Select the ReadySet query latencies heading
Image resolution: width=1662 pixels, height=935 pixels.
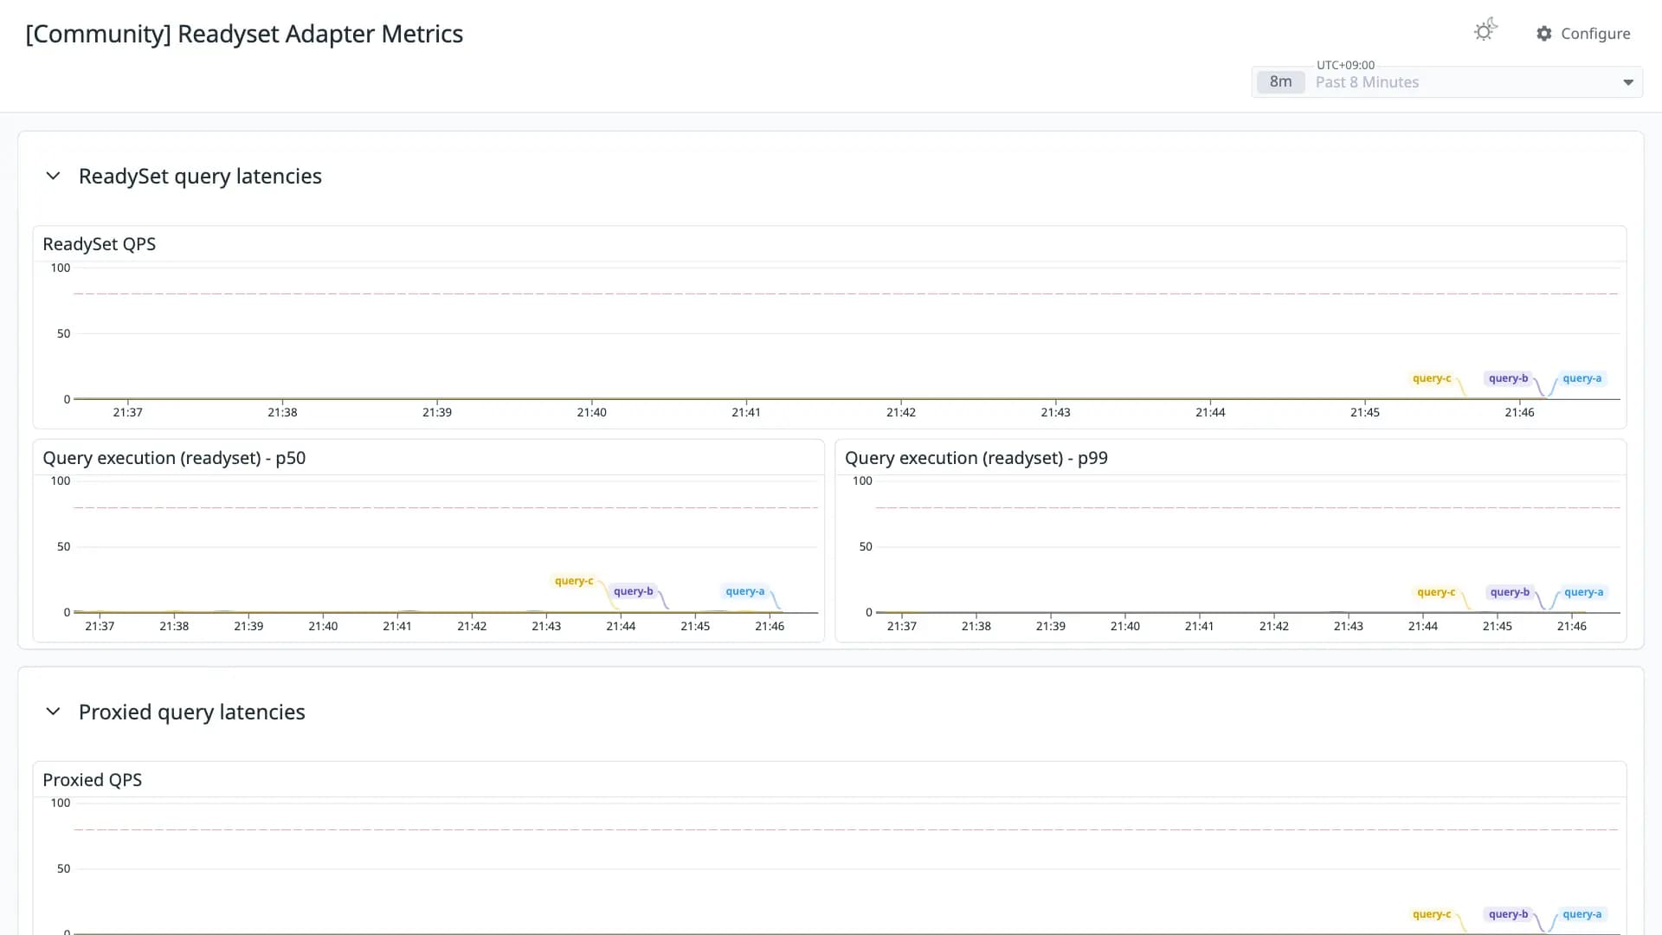coord(200,176)
